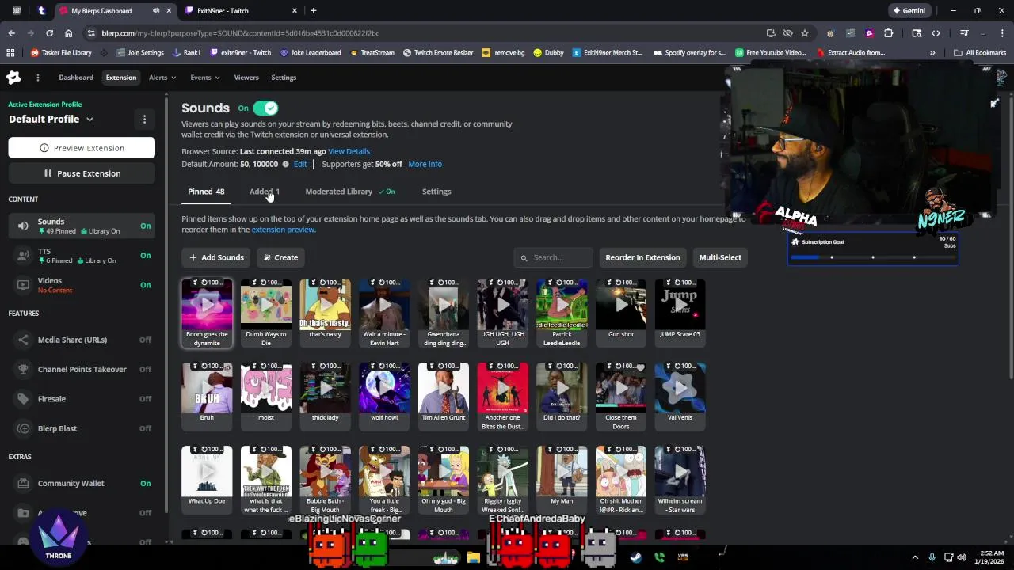Image resolution: width=1014 pixels, height=570 pixels.
Task: Click Edit link for Default Amount
Action: click(300, 164)
